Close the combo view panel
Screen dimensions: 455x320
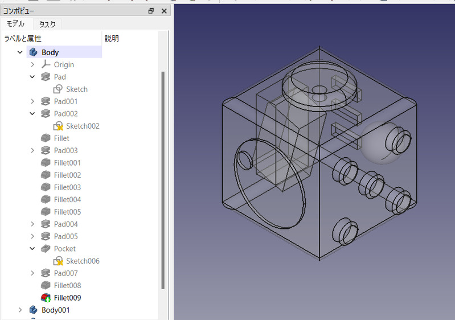[164, 11]
